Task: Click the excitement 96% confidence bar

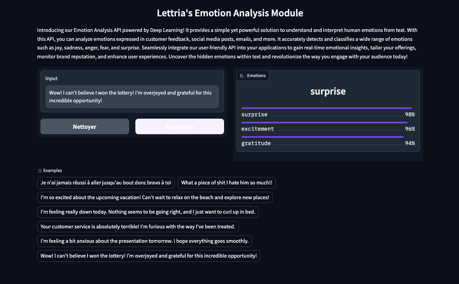Action: coord(324,122)
